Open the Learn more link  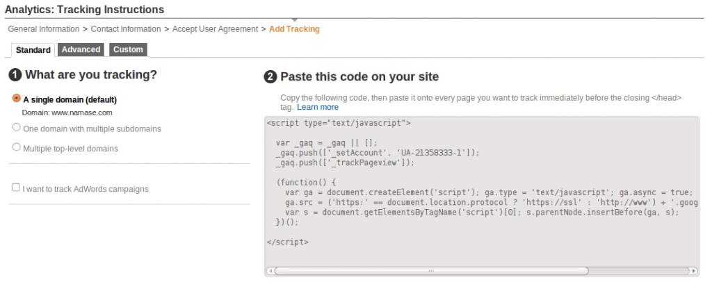tap(318, 107)
